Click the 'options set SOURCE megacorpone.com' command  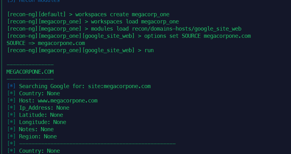(x=197, y=36)
